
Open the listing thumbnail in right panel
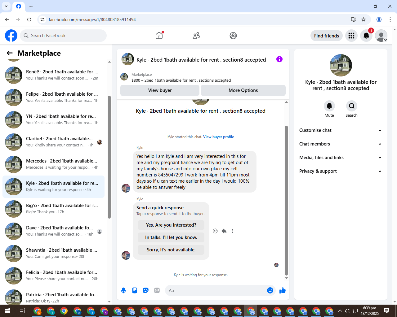(341, 65)
